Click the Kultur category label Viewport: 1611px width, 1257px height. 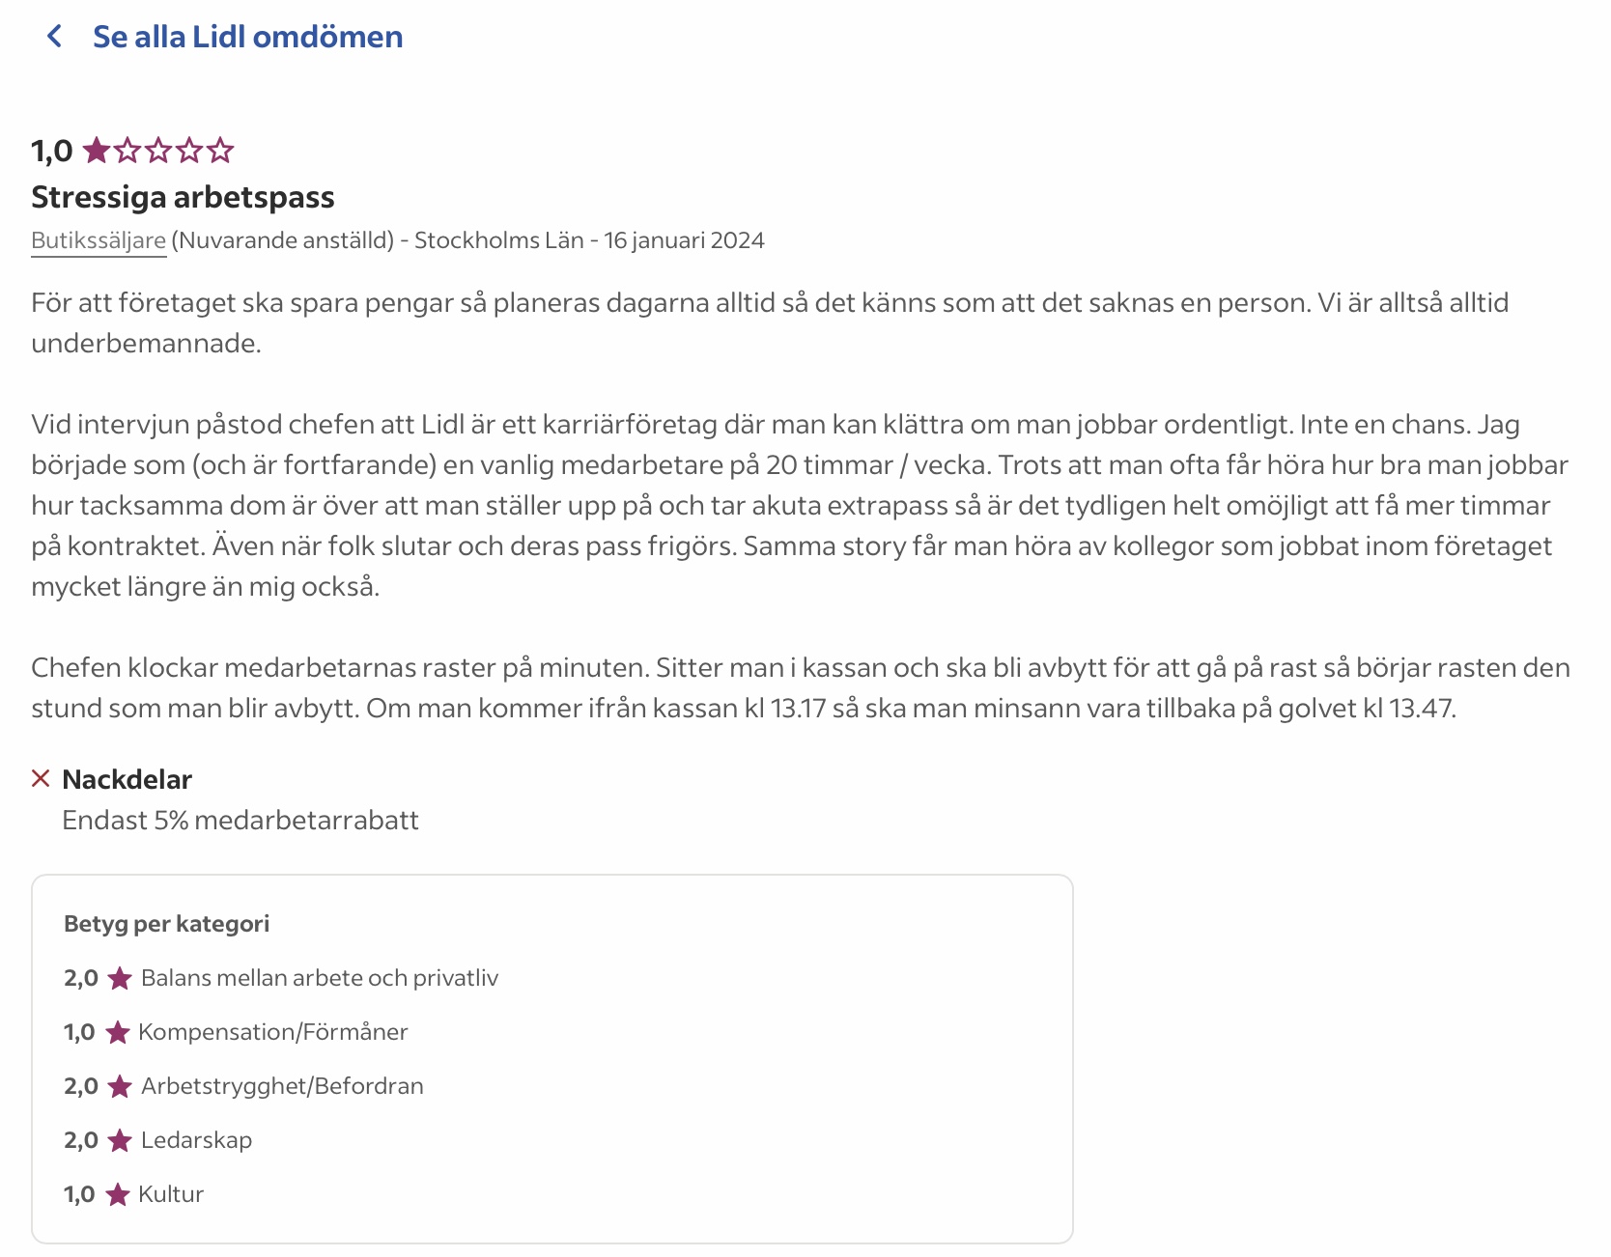[171, 1194]
